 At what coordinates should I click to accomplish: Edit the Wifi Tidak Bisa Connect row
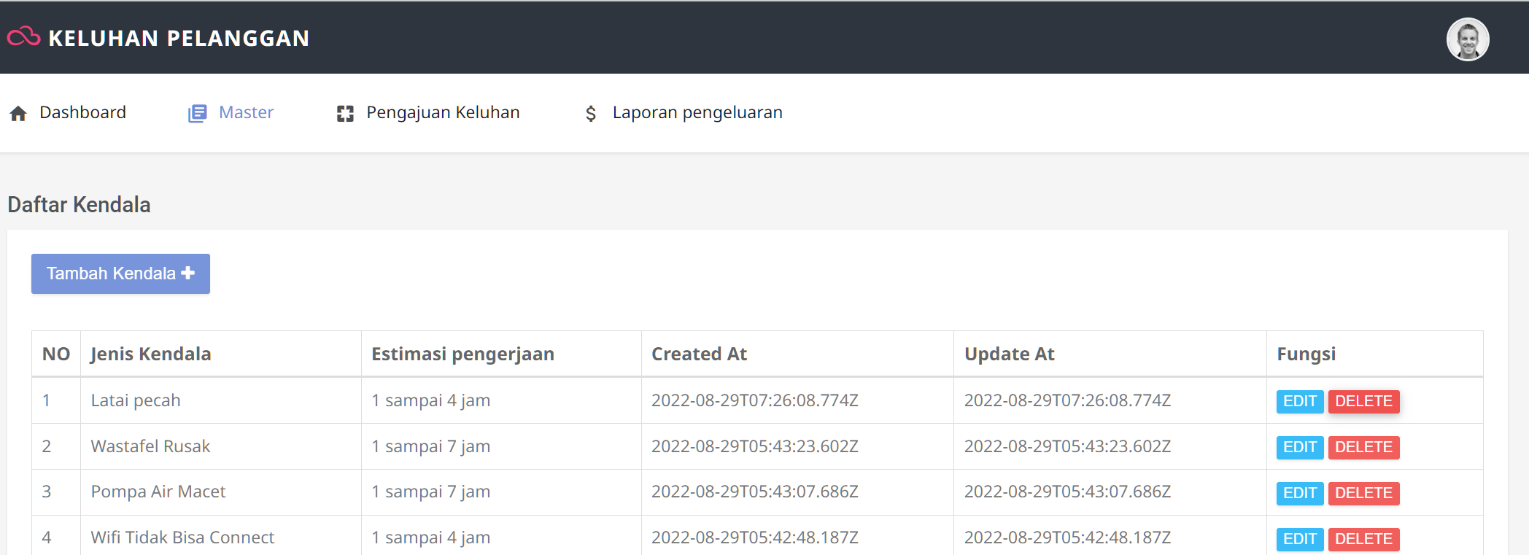[x=1299, y=539]
